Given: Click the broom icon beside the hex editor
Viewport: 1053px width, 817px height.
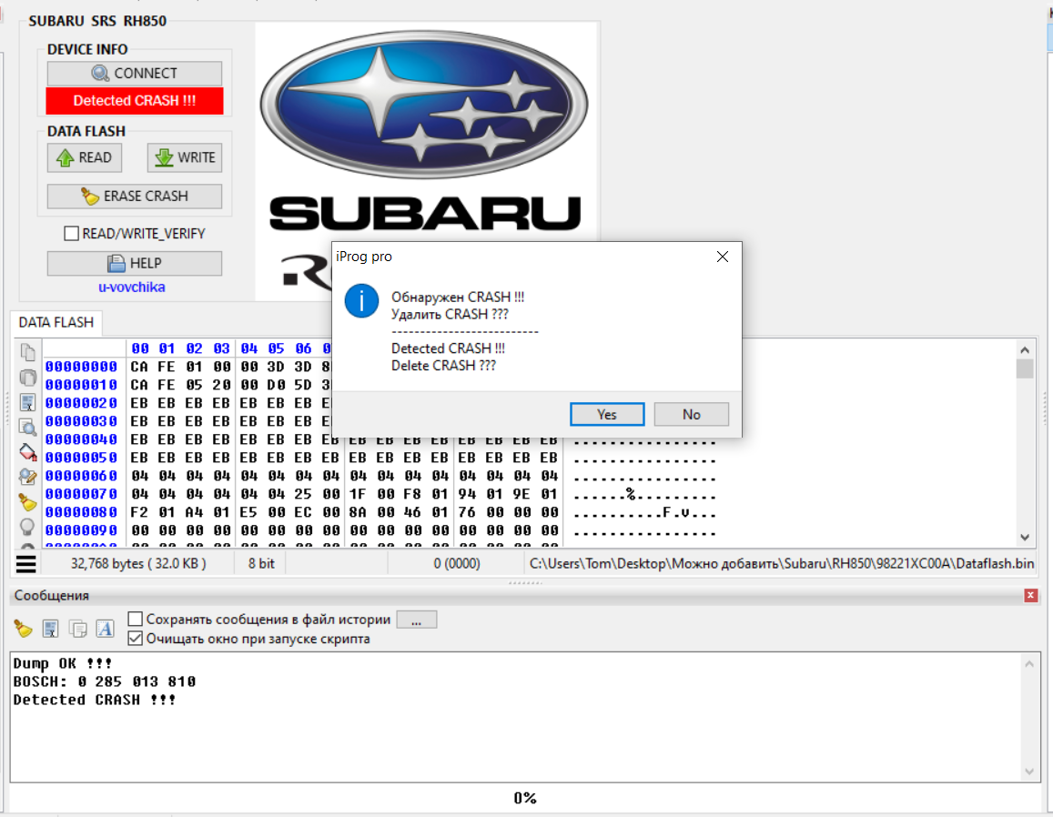Looking at the screenshot, I should 27,501.
